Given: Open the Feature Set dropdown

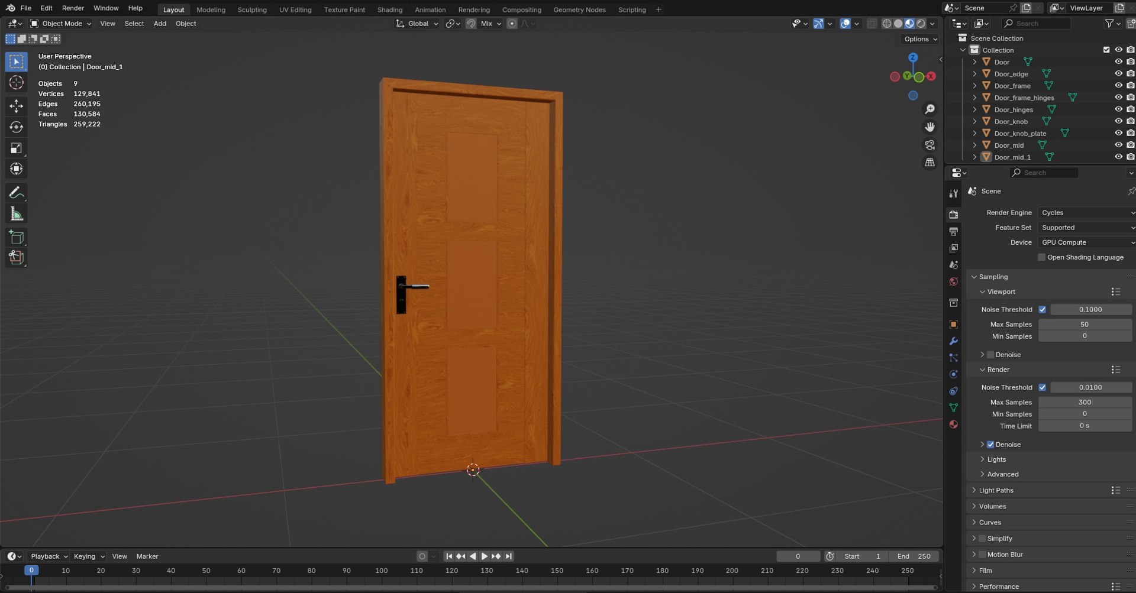Looking at the screenshot, I should coord(1086,228).
